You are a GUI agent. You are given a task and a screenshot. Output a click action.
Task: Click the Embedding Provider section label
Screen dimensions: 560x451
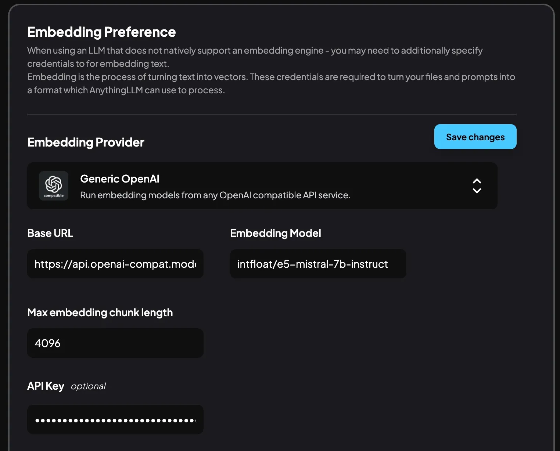[x=86, y=142]
